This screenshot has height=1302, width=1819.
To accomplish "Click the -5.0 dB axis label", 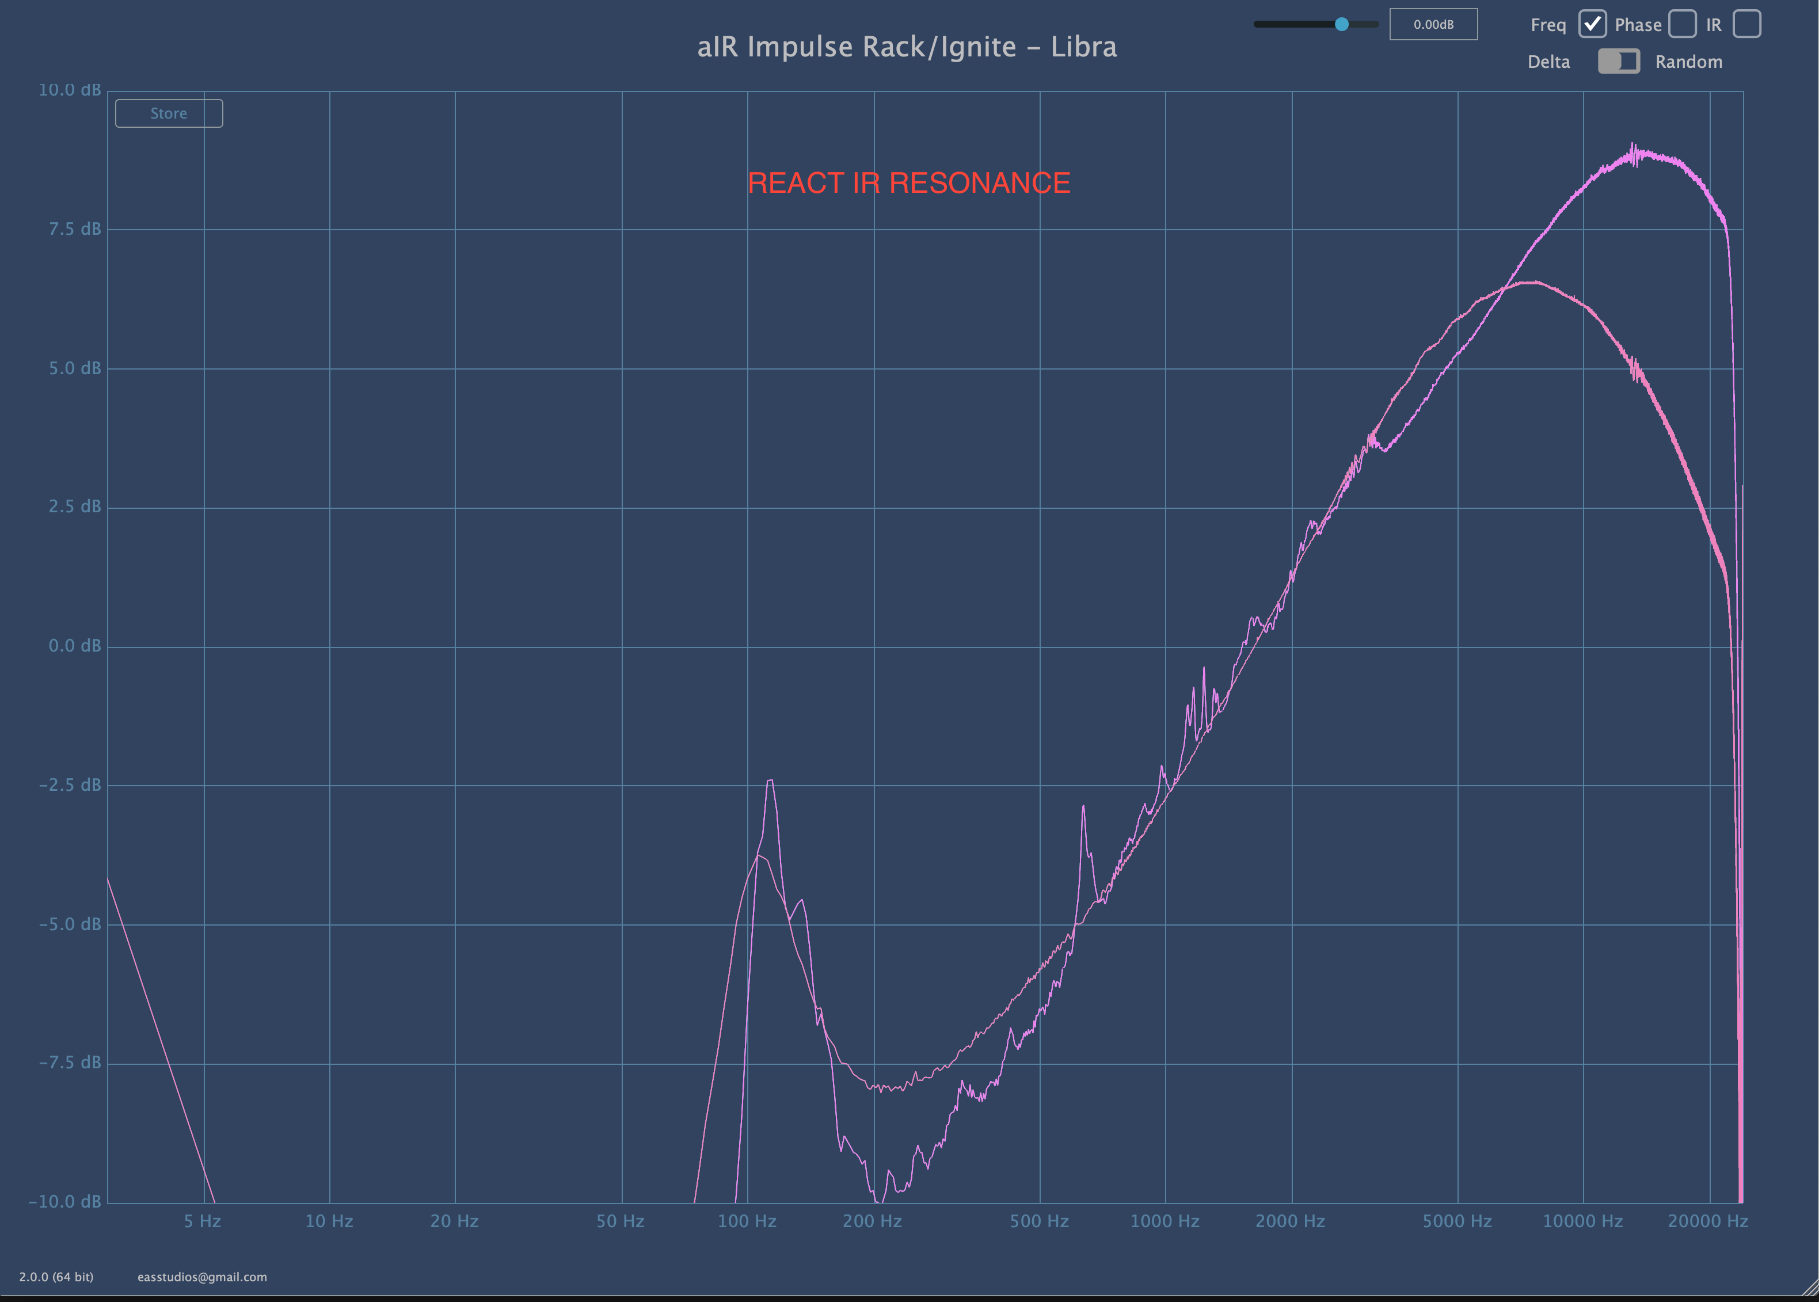I will pos(70,924).
